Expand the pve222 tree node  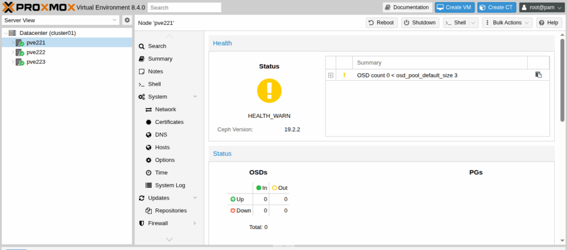[13, 53]
